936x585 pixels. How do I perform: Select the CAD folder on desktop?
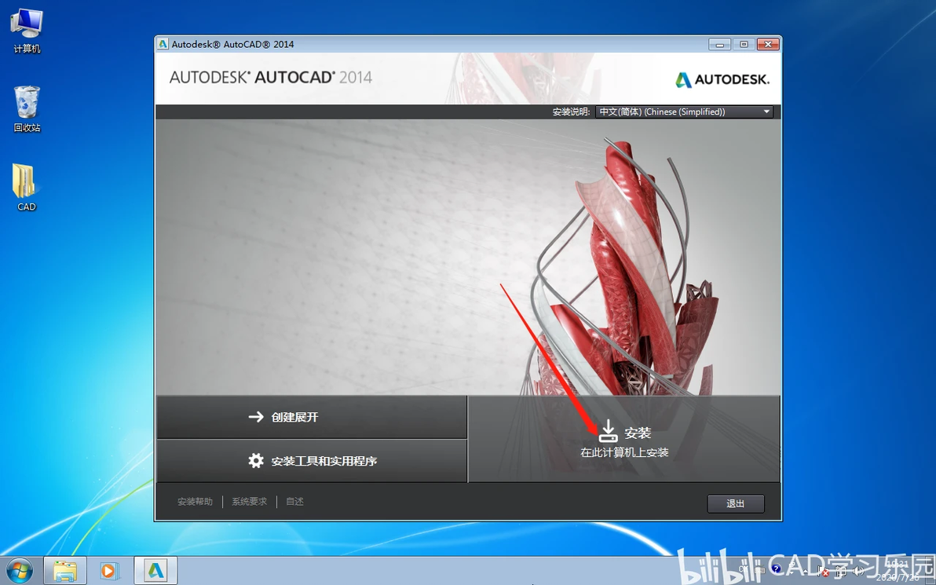(26, 188)
